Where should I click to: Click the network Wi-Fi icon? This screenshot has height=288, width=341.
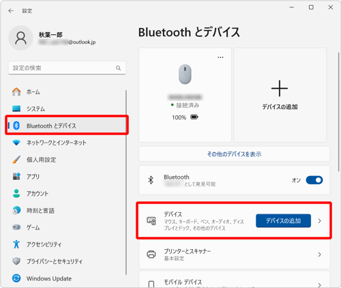(16, 143)
